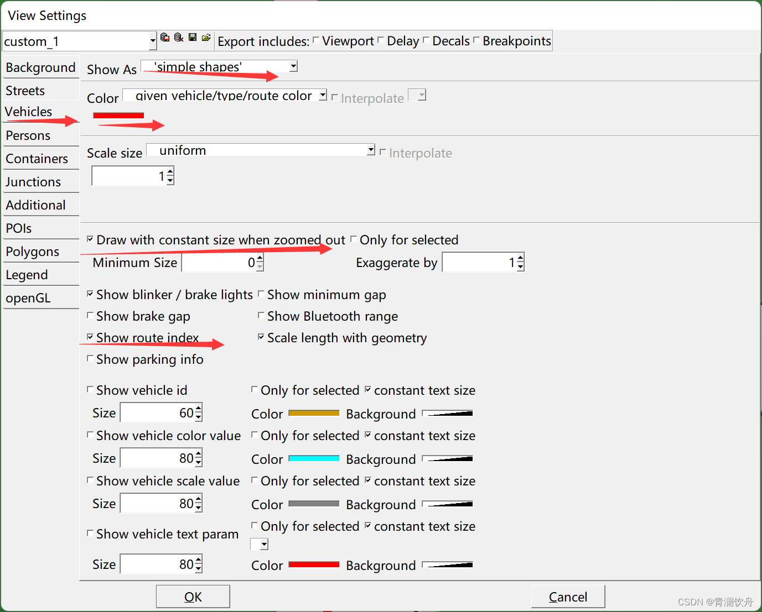Toggle constant text size for vehicle scale value
Image resolution: width=762 pixels, height=612 pixels.
[x=368, y=480]
